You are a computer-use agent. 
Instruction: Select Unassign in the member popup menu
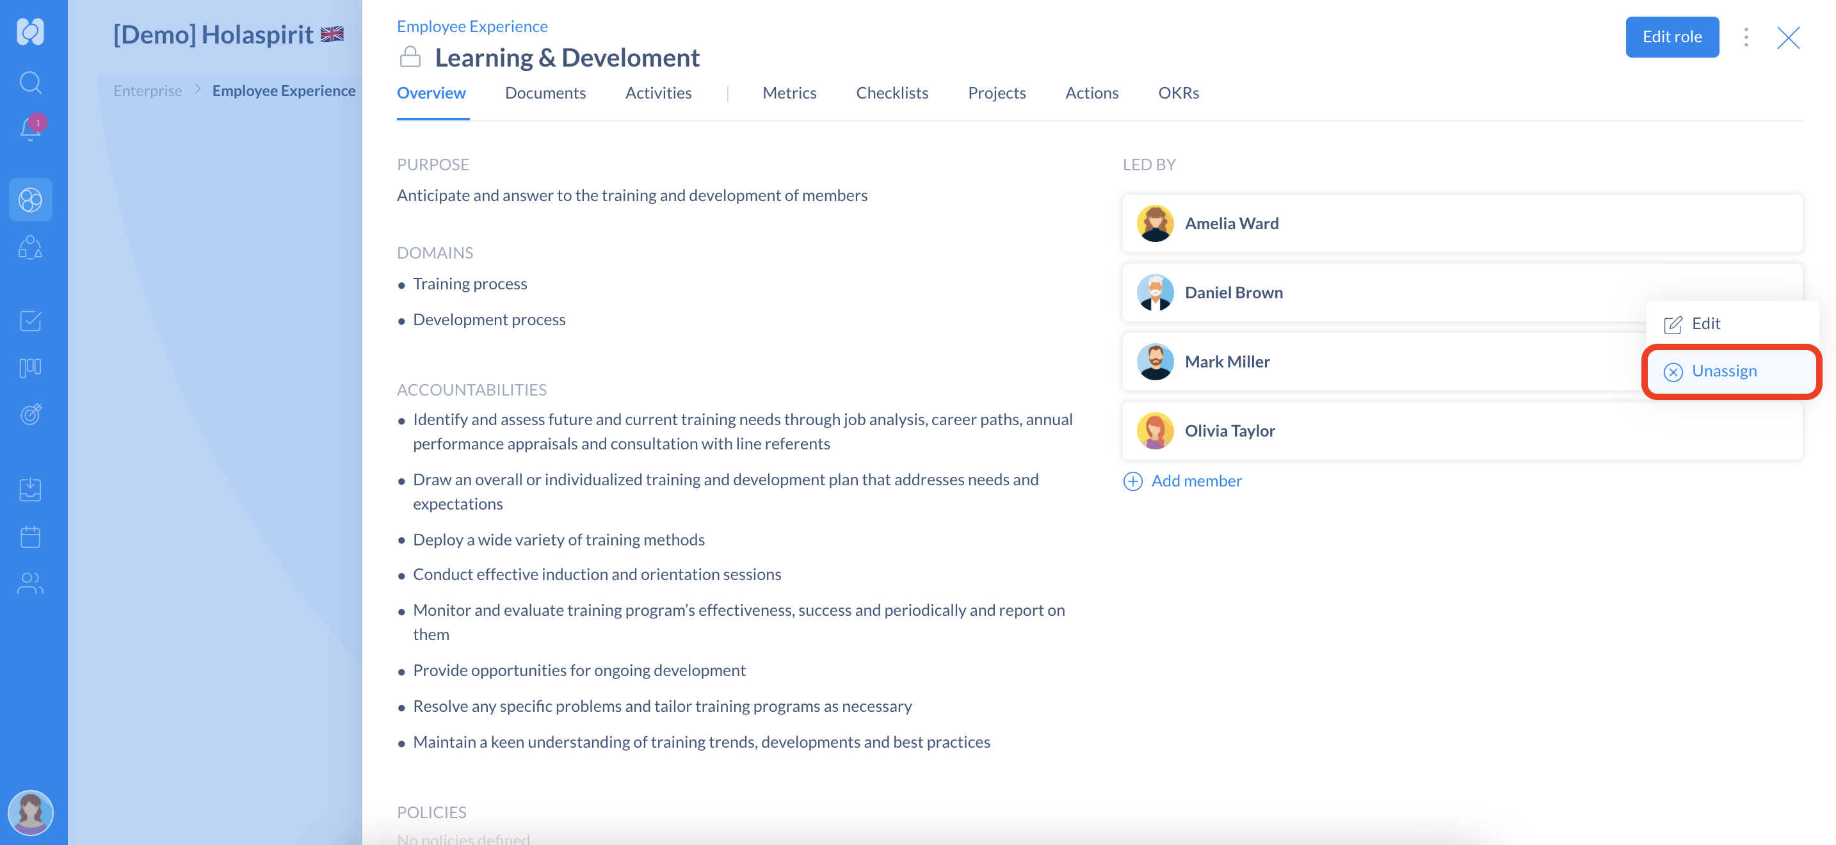click(x=1732, y=371)
